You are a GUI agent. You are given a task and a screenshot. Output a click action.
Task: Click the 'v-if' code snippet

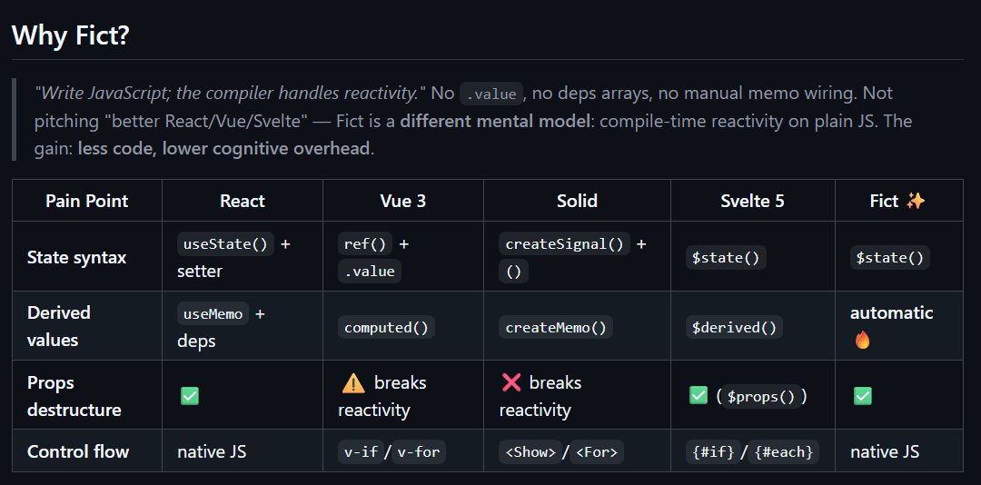pyautogui.click(x=361, y=451)
